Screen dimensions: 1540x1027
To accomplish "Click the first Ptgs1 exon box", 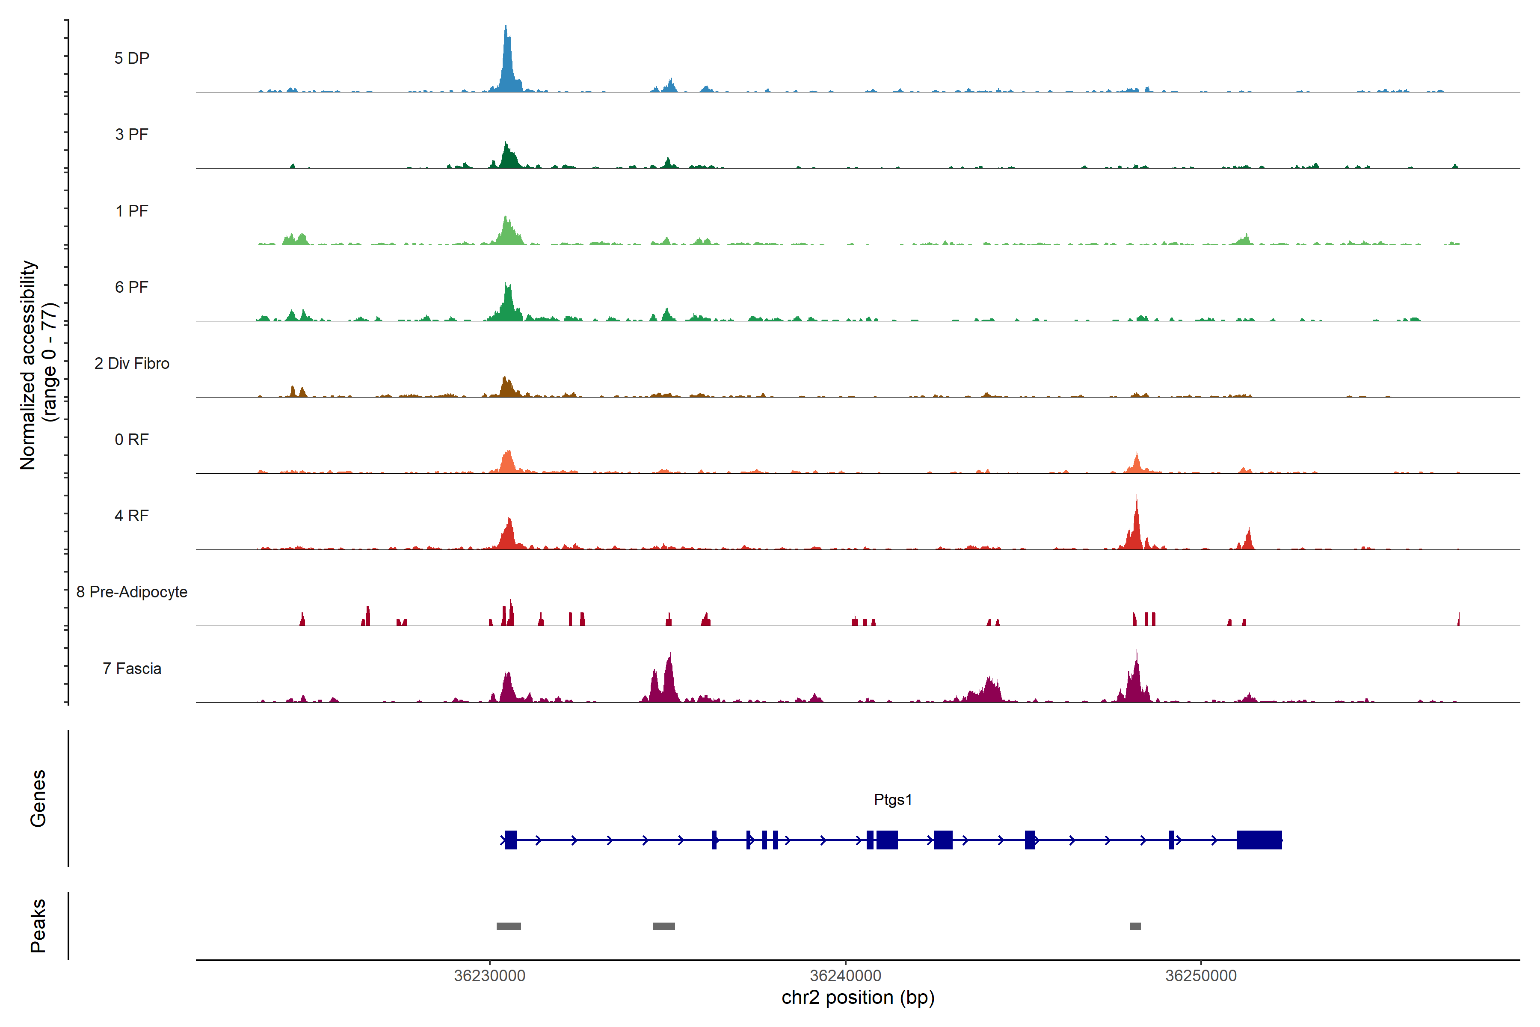I will [x=511, y=840].
